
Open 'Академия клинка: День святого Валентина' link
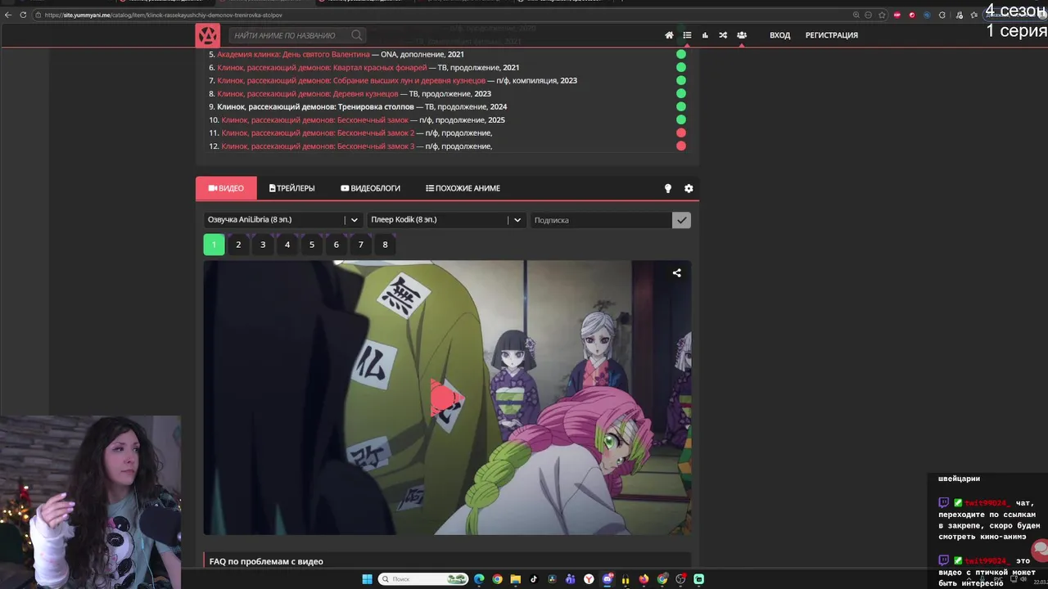(293, 55)
